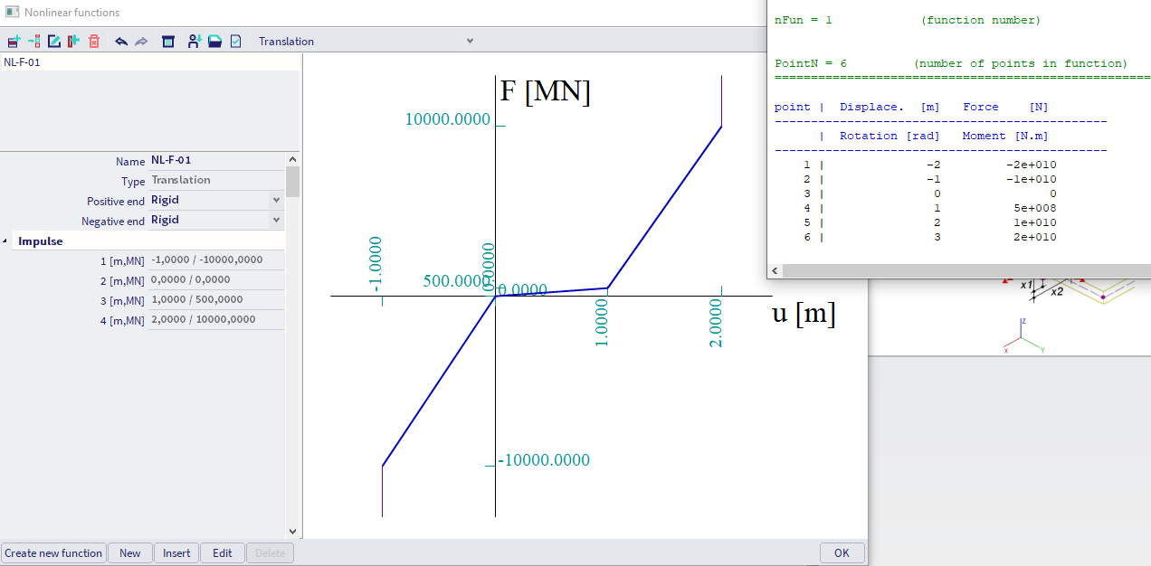Click the New item toolbar icon
This screenshot has height=566, width=1151.
click(14, 42)
